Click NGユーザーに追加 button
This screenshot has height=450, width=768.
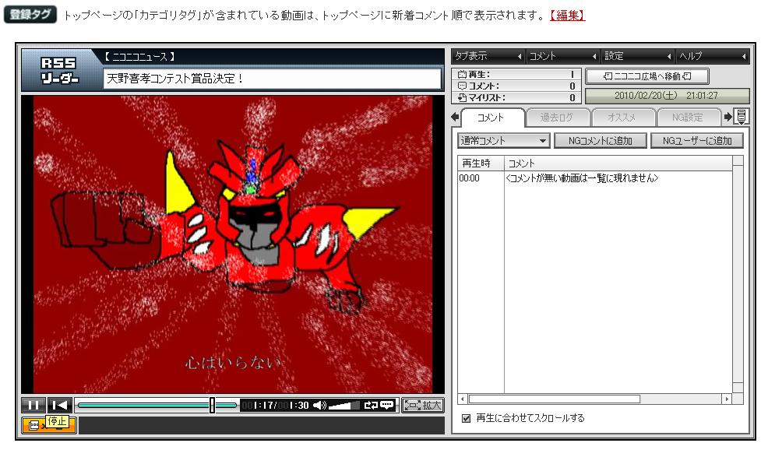(697, 141)
